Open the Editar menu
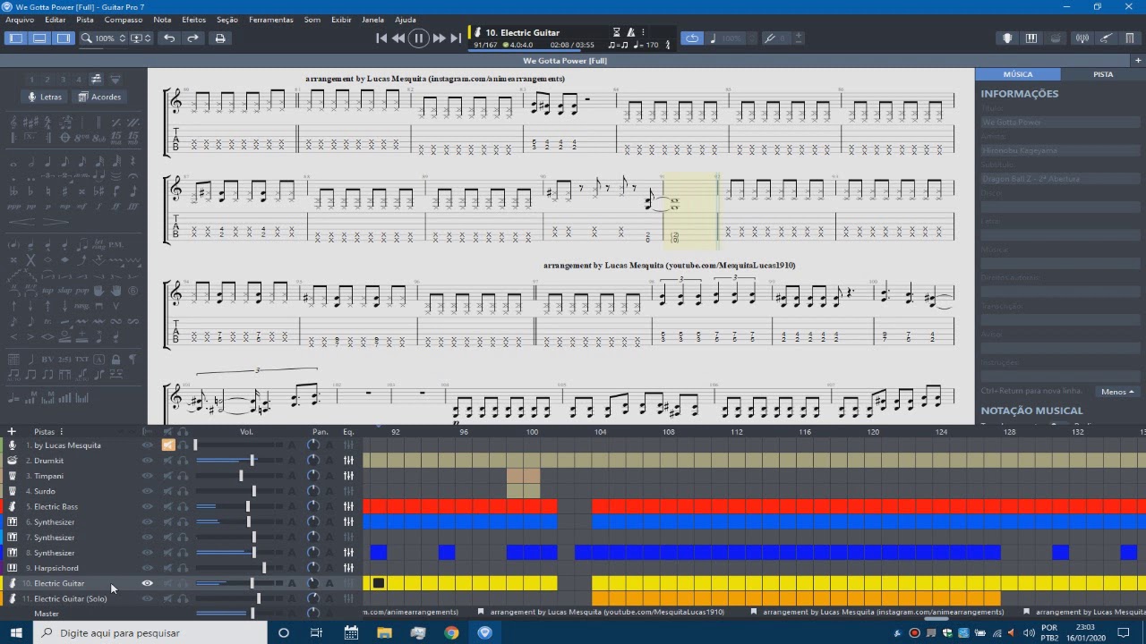The image size is (1146, 644). pyautogui.click(x=56, y=20)
